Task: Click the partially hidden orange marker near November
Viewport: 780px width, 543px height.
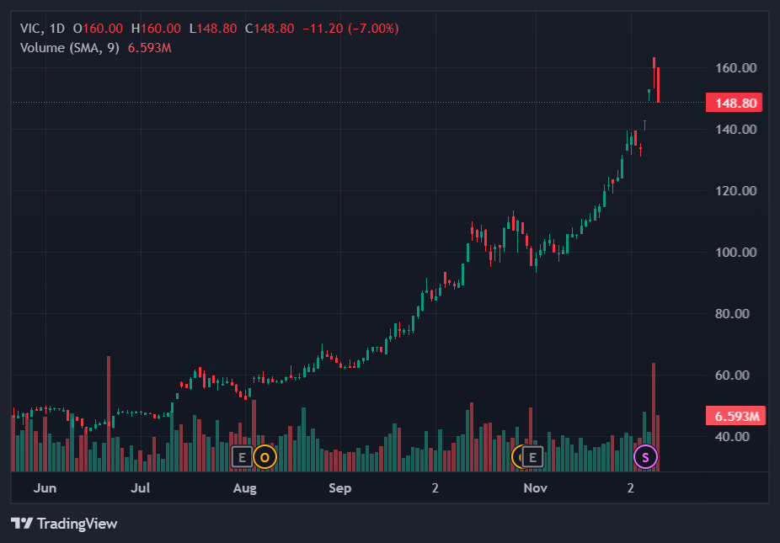Action: tap(516, 457)
